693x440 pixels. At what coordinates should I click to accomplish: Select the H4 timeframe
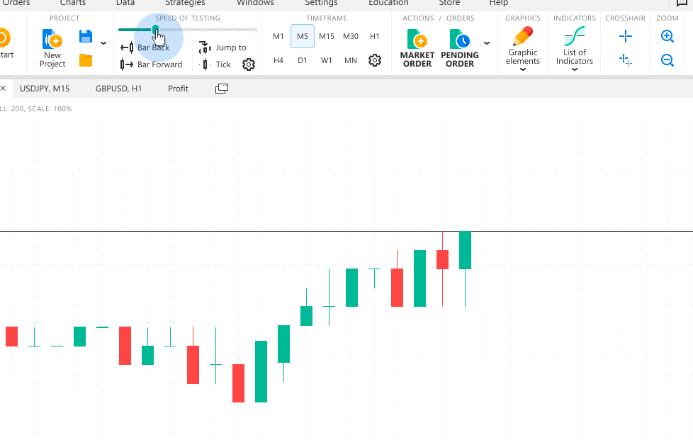point(278,60)
